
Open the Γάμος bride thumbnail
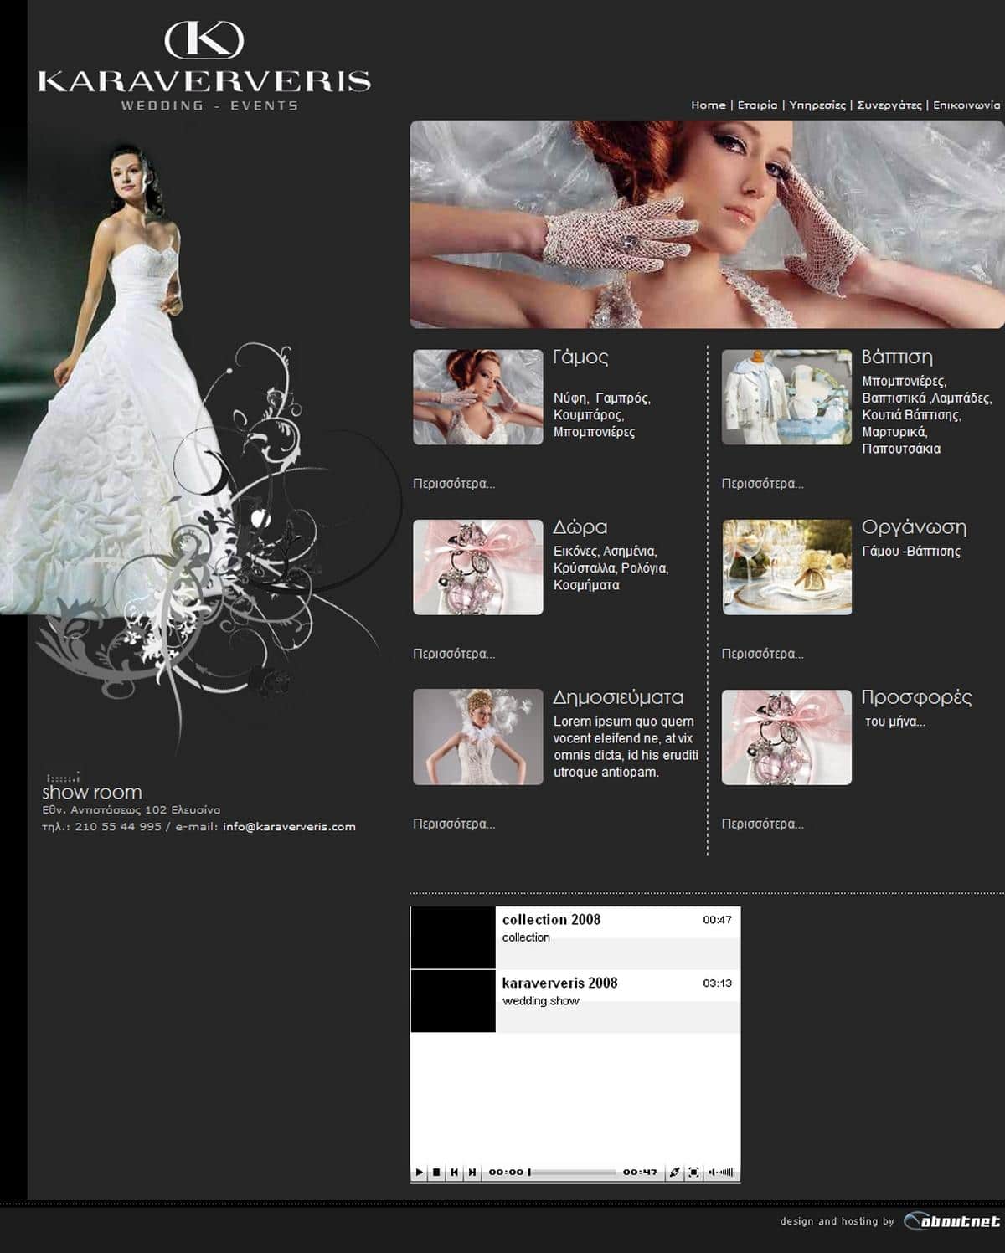coord(478,397)
